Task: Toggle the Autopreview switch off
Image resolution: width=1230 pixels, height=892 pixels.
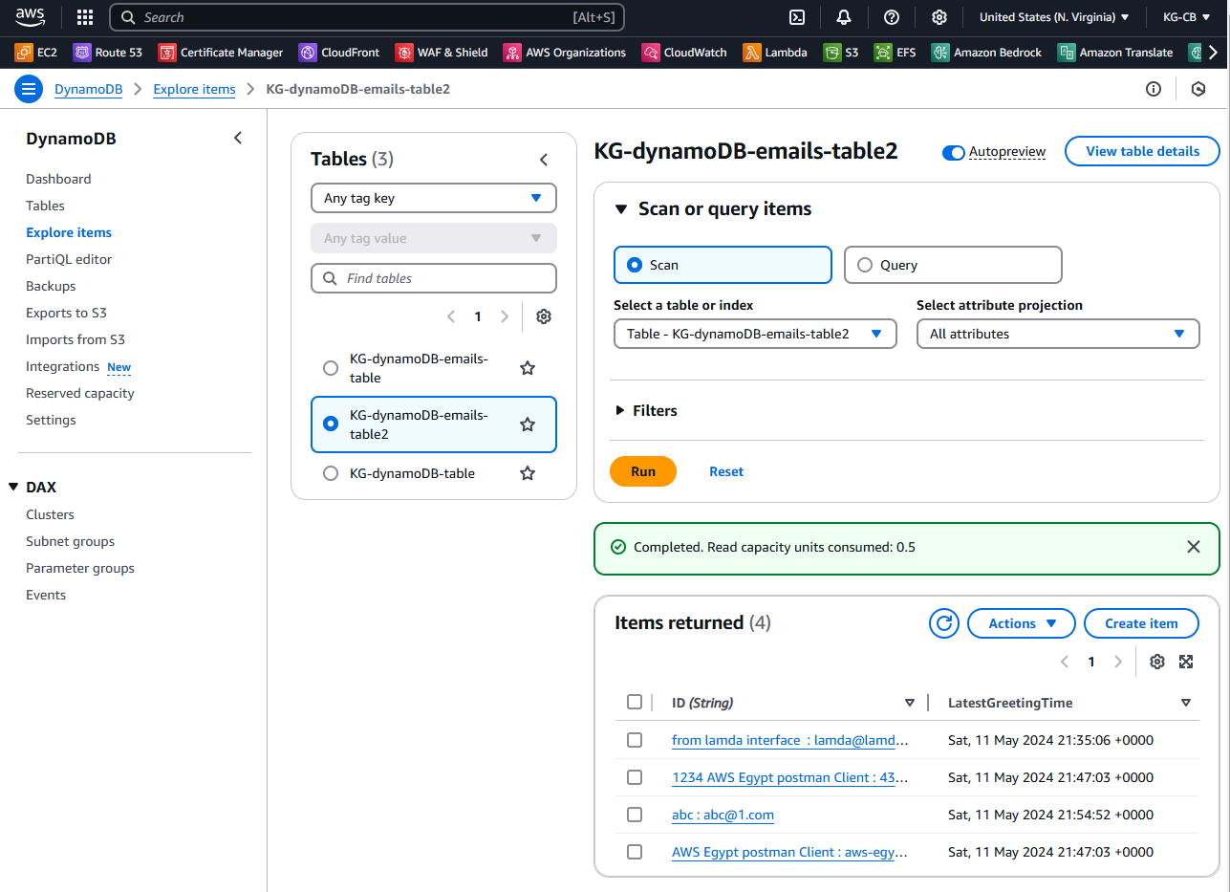Action: click(x=953, y=152)
